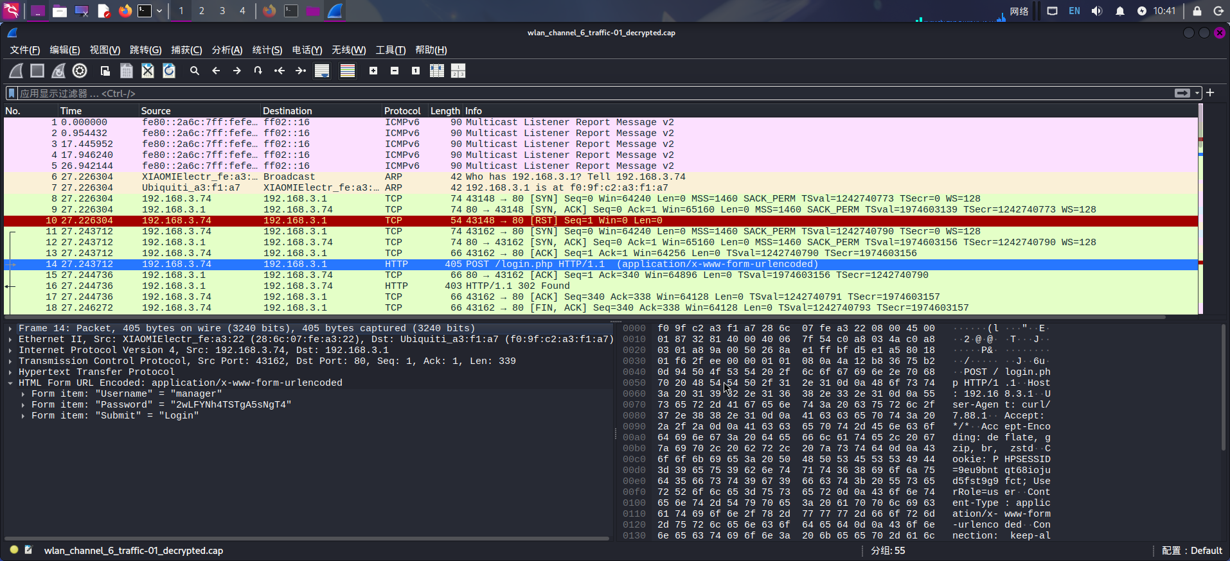Go forward in packet history
Image resolution: width=1230 pixels, height=561 pixels.
coord(237,71)
